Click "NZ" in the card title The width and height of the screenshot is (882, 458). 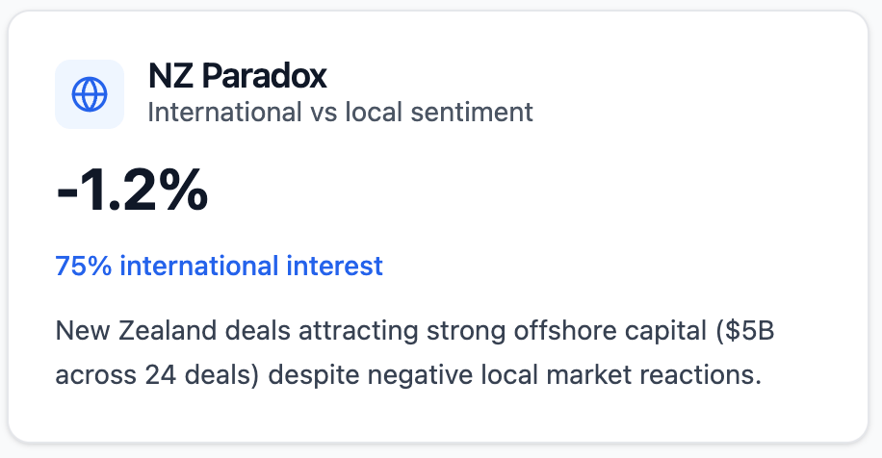168,75
